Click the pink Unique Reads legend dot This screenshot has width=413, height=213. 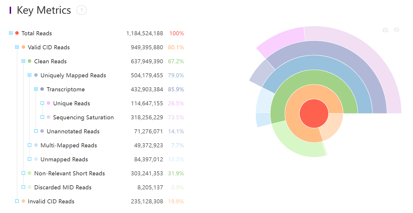click(48, 103)
